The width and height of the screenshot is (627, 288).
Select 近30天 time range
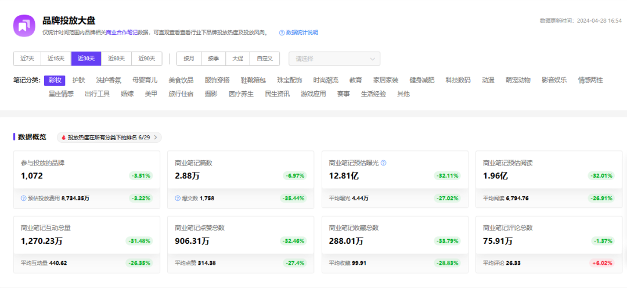86,59
